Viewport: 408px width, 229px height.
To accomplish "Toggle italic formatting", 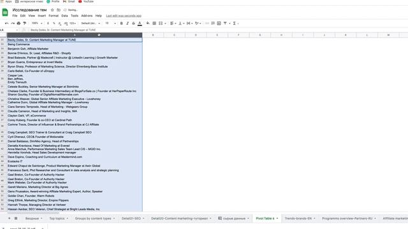I will (127, 24).
